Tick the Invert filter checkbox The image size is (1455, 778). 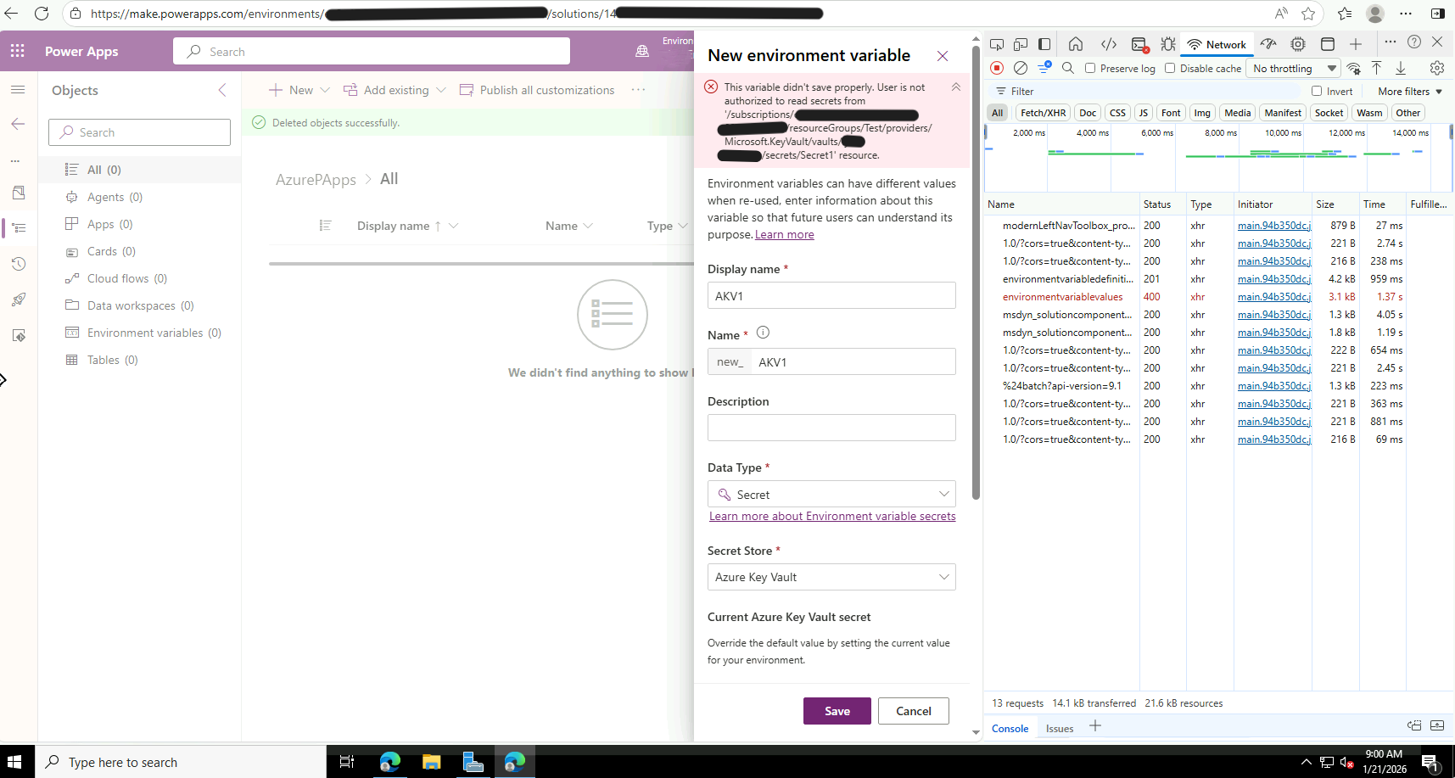(x=1317, y=91)
